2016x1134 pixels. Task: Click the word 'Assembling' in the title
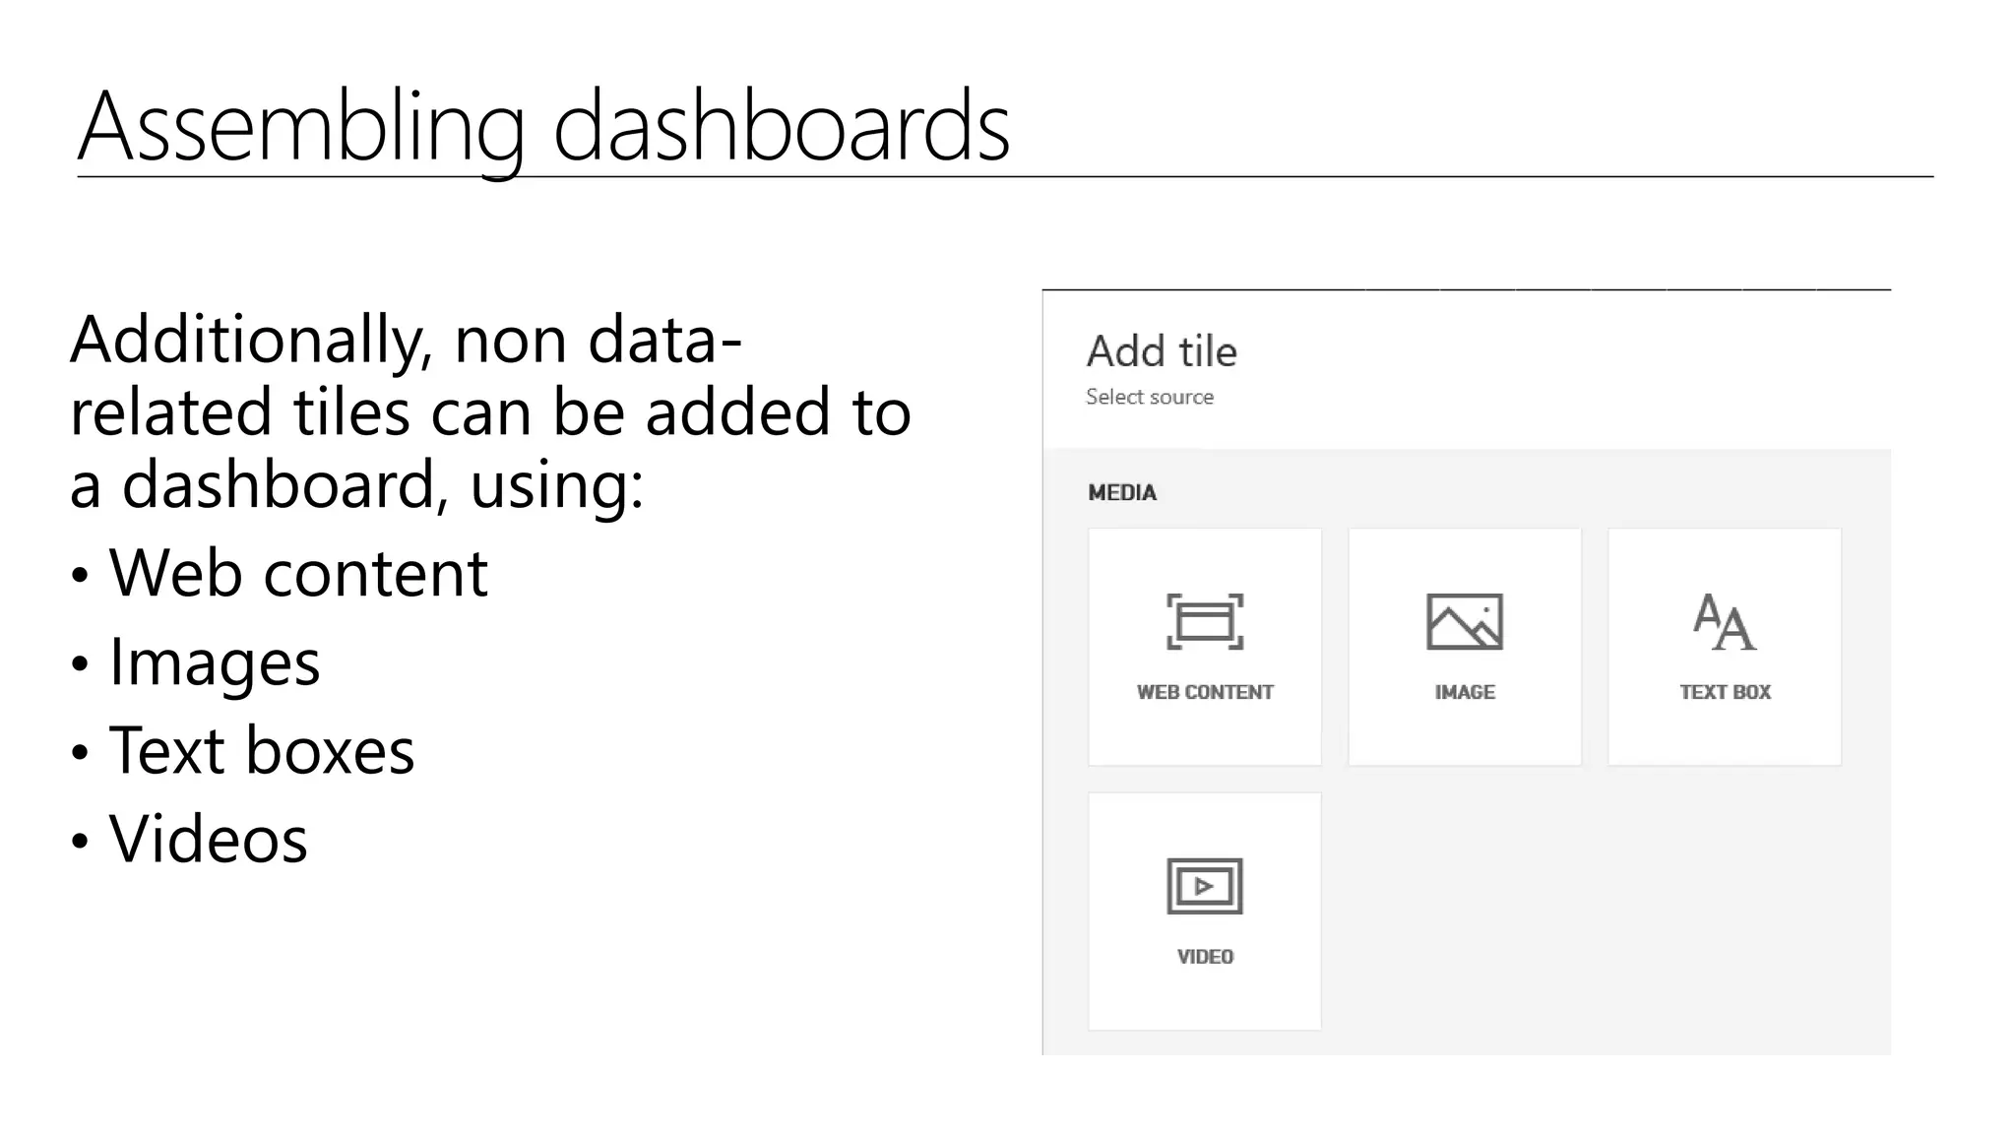coord(300,126)
